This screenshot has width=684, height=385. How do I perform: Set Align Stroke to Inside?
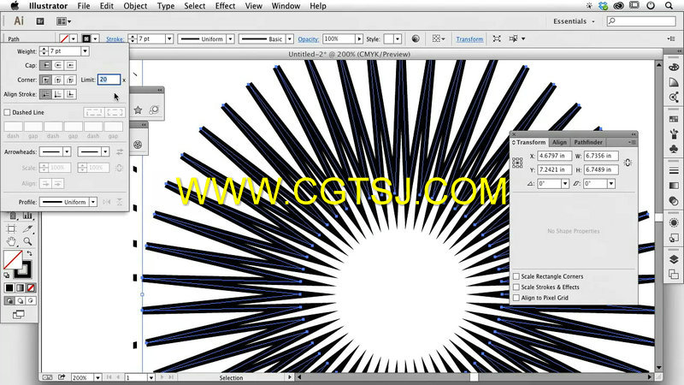[x=58, y=94]
